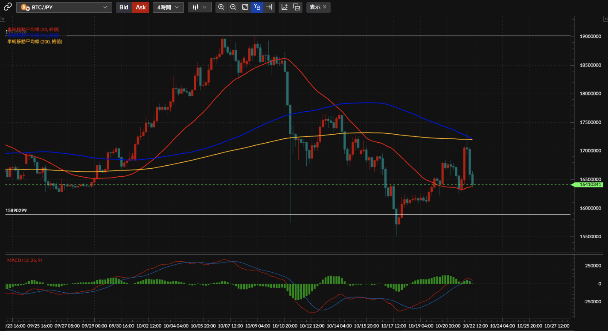Screen dimensions: 608x331
Task: Open the candlestick chart type dropdown
Action: 199,7
